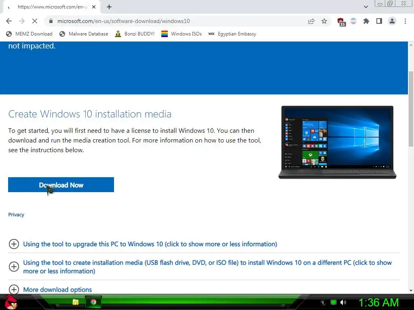This screenshot has width=414, height=310.
Task: Open the Privacy link
Action: pyautogui.click(x=16, y=215)
